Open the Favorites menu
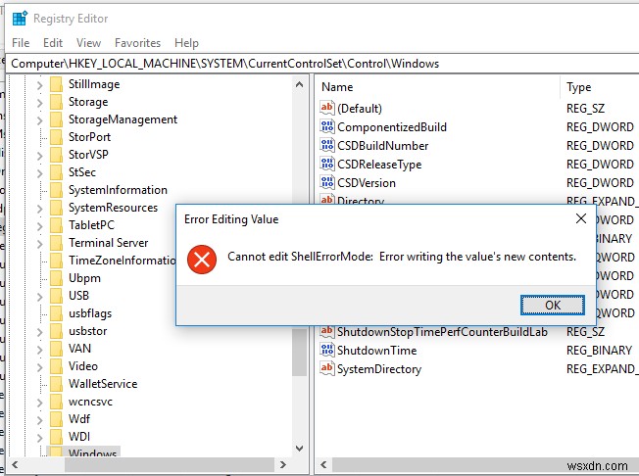639x476 pixels. pos(138,43)
